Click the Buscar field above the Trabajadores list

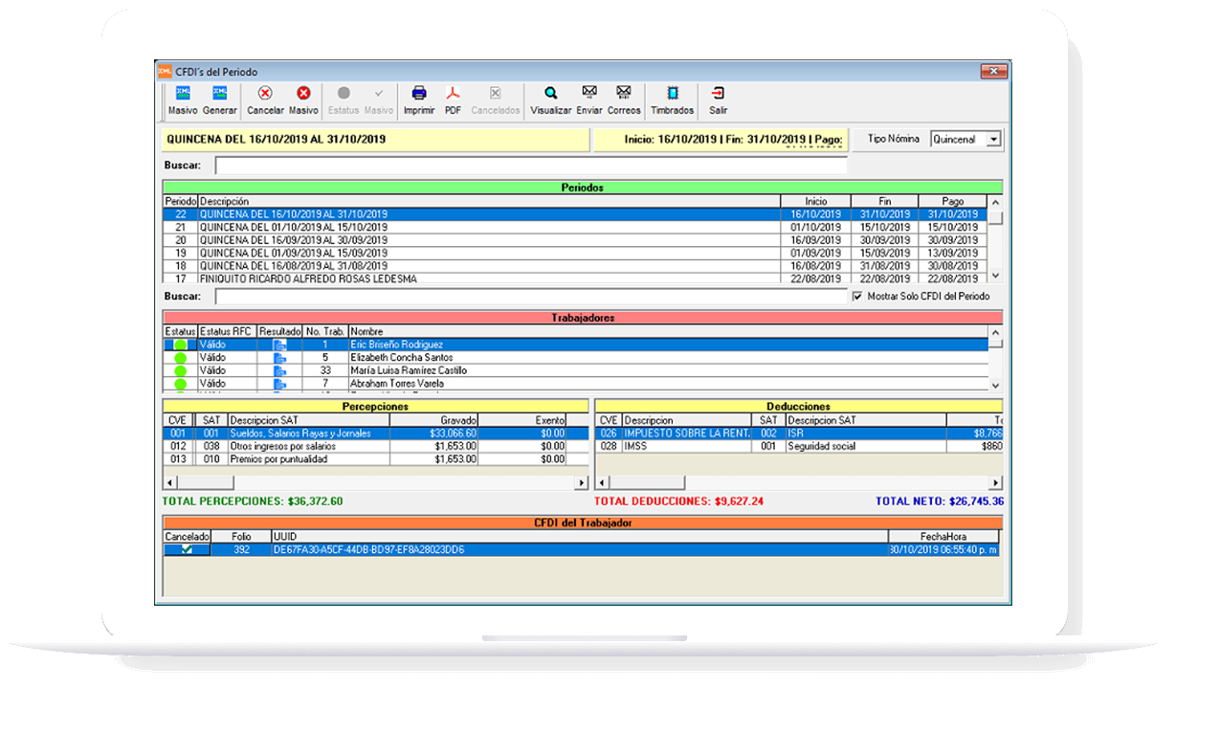coord(531,297)
